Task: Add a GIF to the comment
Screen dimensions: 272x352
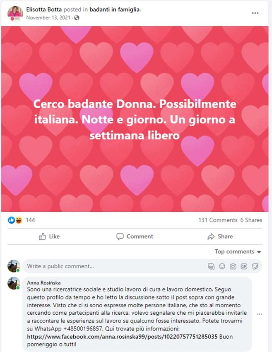Action: pyautogui.click(x=244, y=266)
